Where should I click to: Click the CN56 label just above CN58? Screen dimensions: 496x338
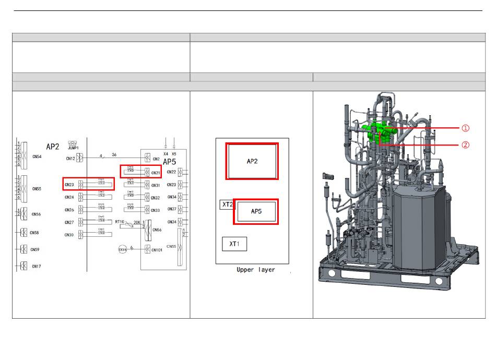[x=37, y=214]
